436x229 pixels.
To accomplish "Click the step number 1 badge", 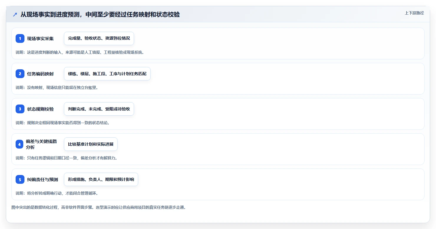I will click(x=20, y=38).
